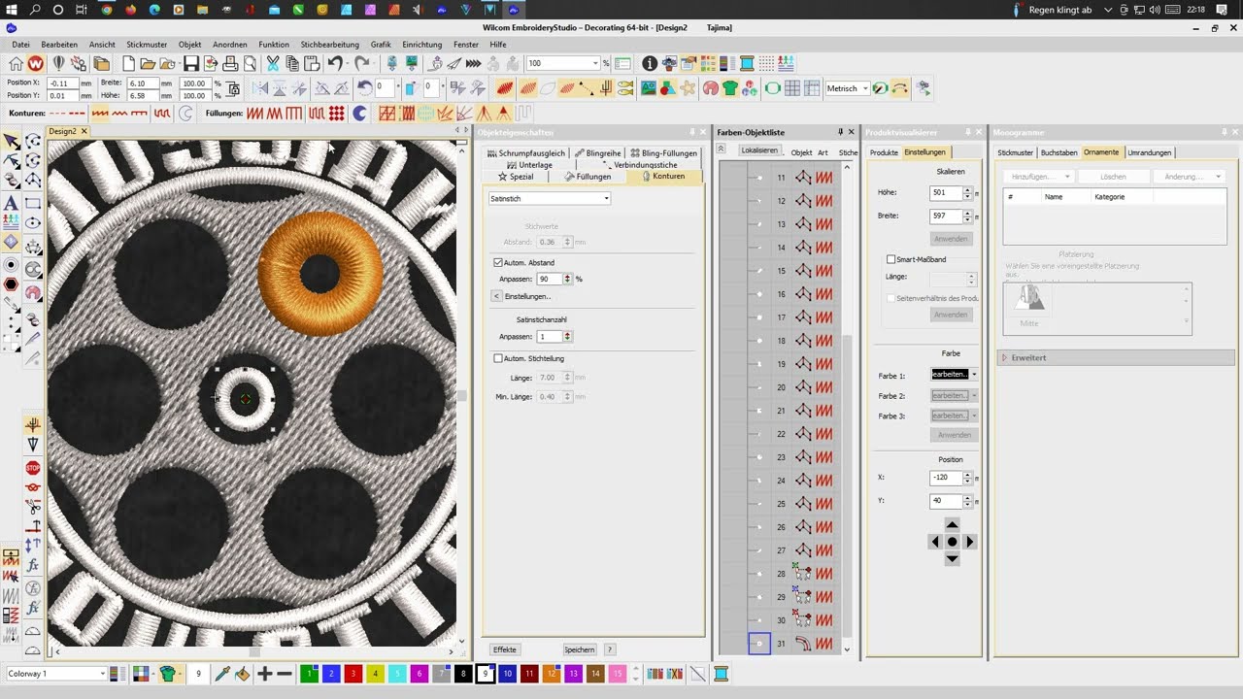
Task: Select red color swatch 3
Action: (353, 674)
